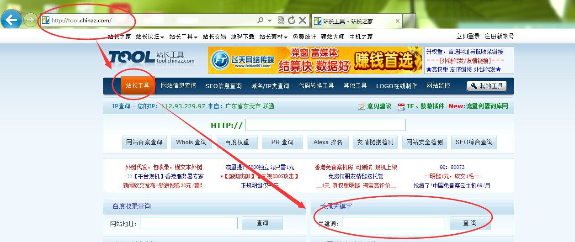Click the HTTP:// domain input field
Screen dimensions: 575x242
coord(325,125)
